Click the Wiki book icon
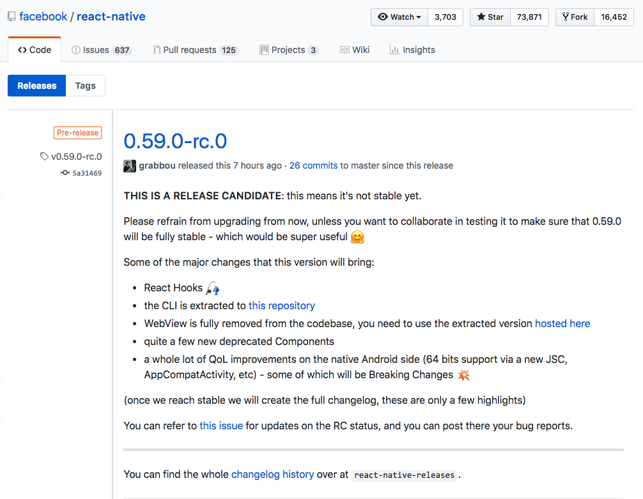 345,50
